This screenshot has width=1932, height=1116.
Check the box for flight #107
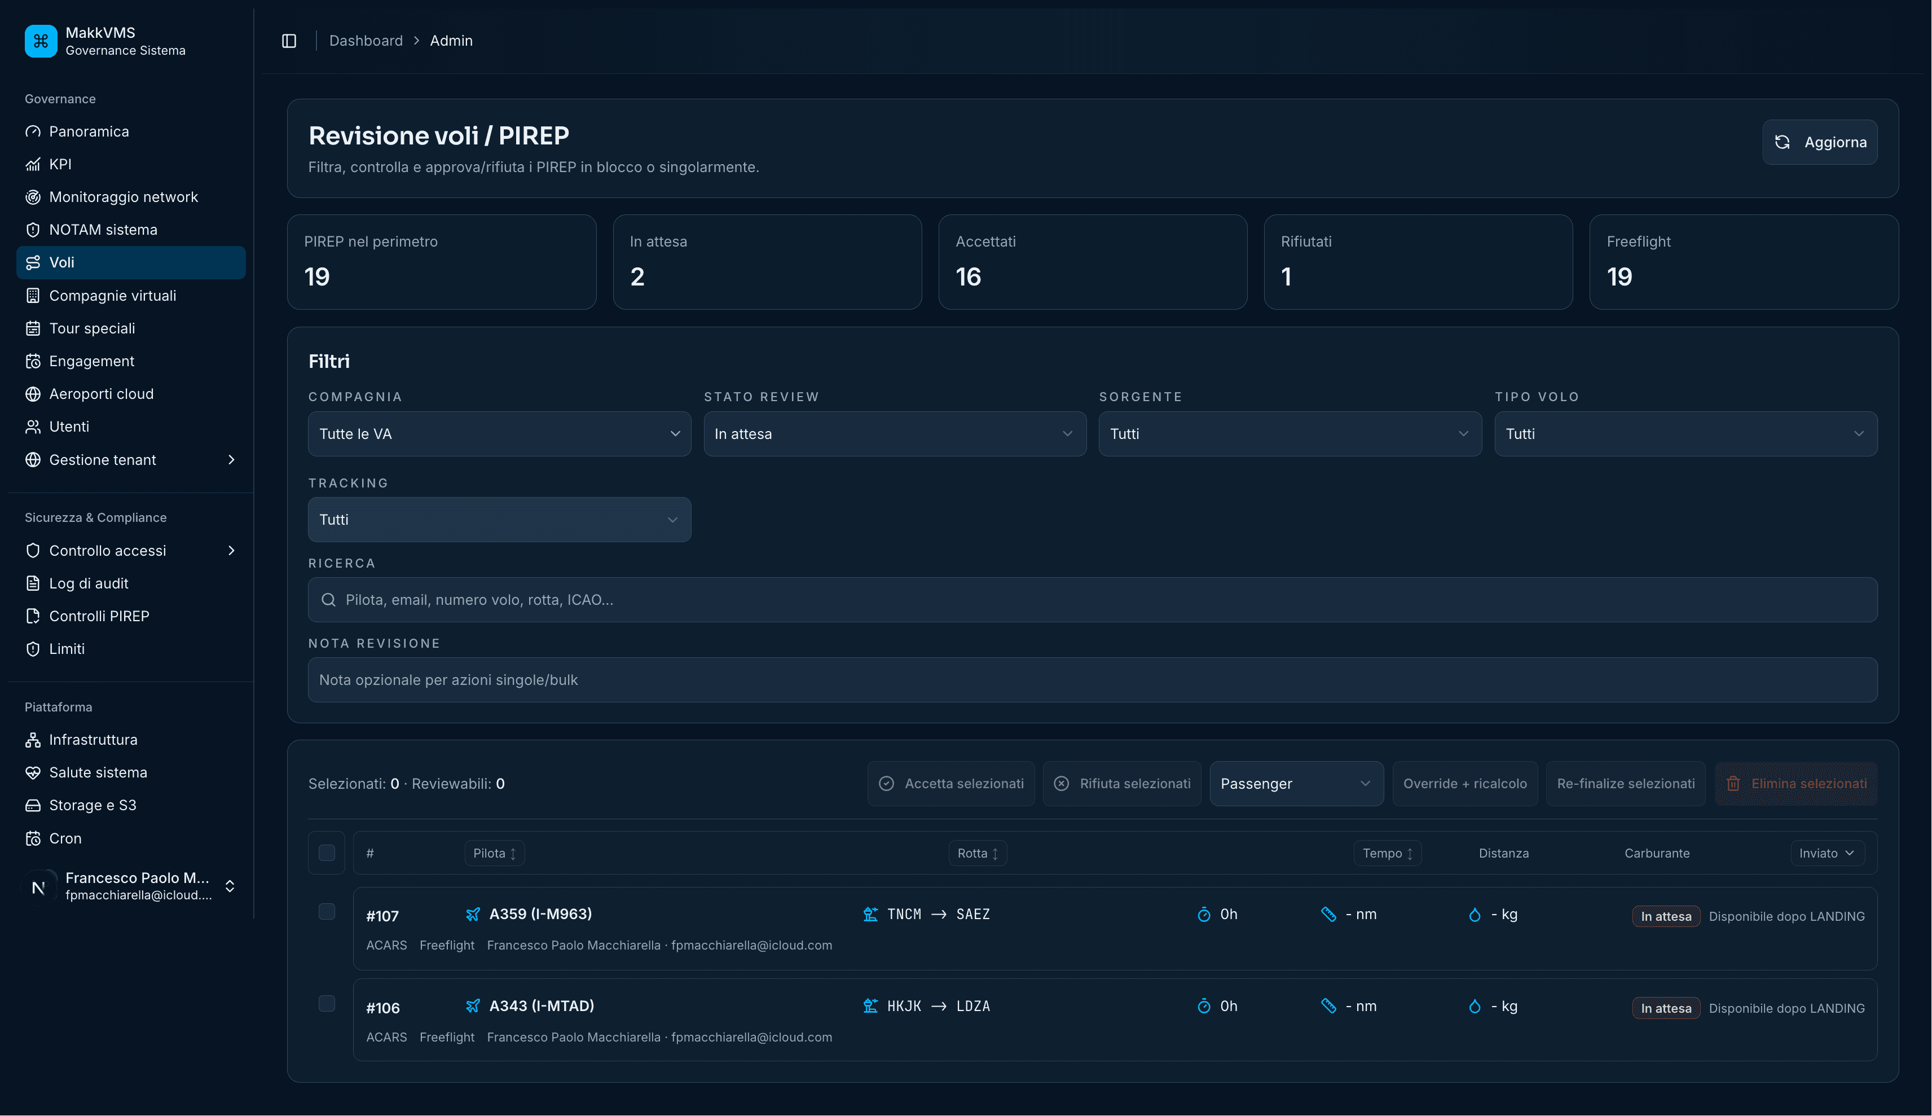[327, 911]
